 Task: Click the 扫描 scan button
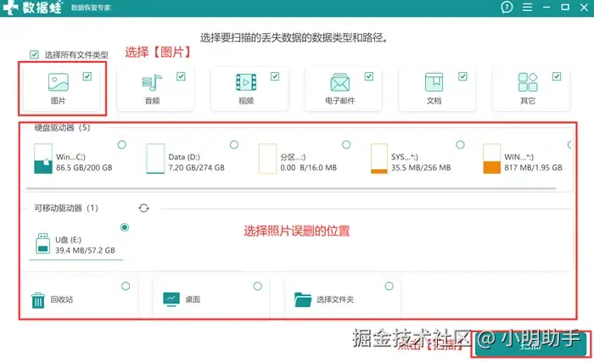530,344
